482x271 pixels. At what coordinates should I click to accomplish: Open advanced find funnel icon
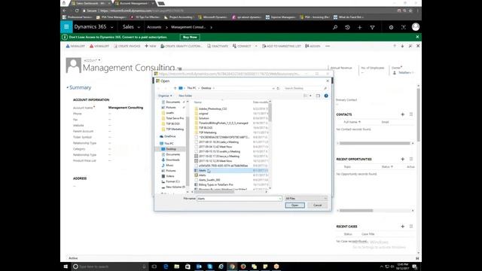pyautogui.click(x=372, y=27)
